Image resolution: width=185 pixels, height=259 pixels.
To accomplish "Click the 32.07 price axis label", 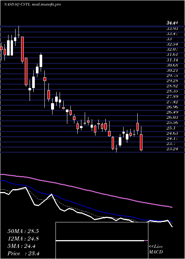I will coord(172,50).
